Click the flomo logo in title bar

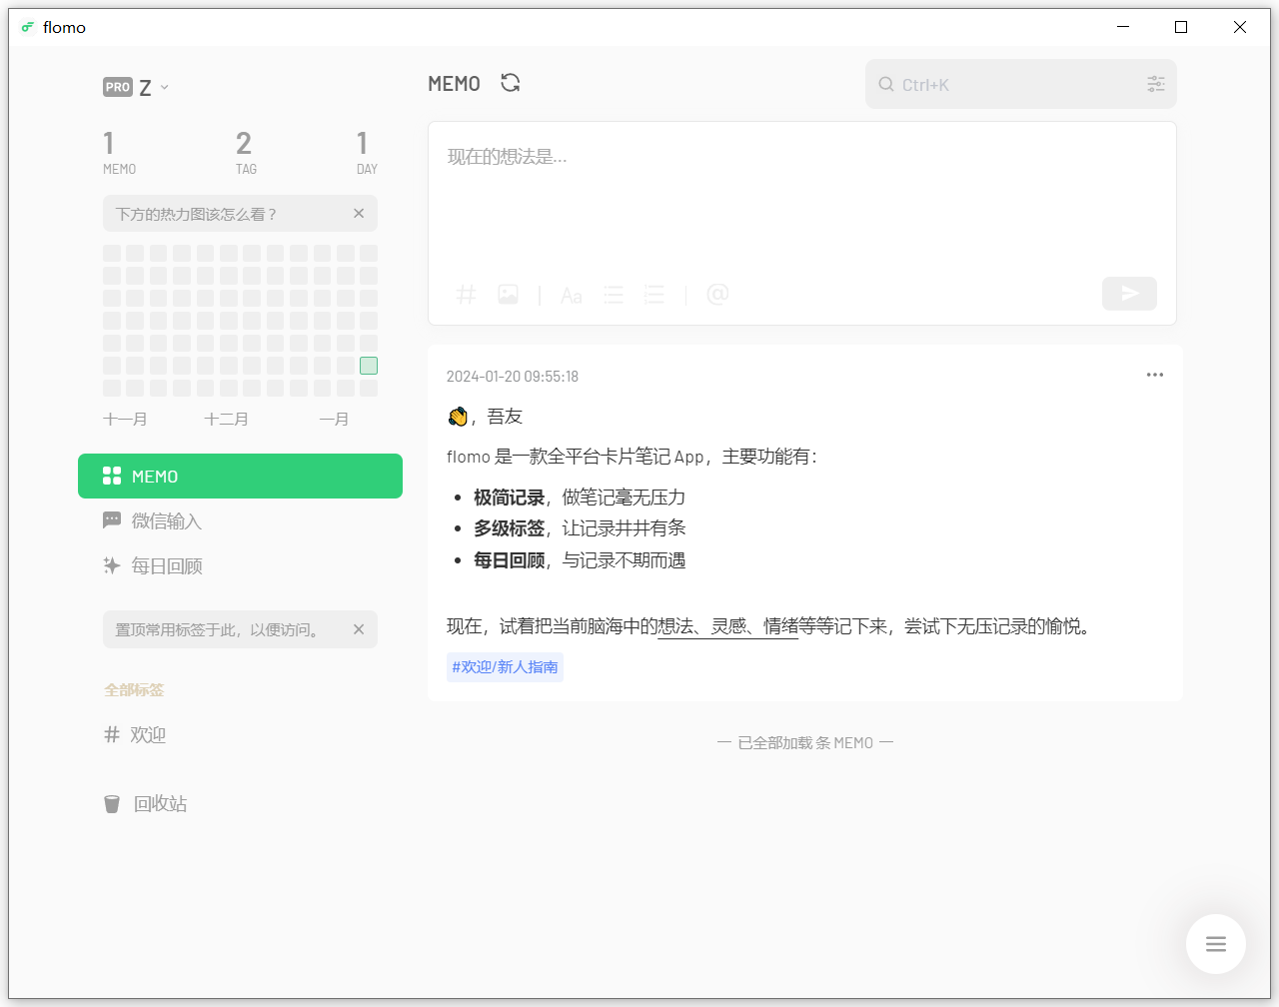click(x=28, y=27)
